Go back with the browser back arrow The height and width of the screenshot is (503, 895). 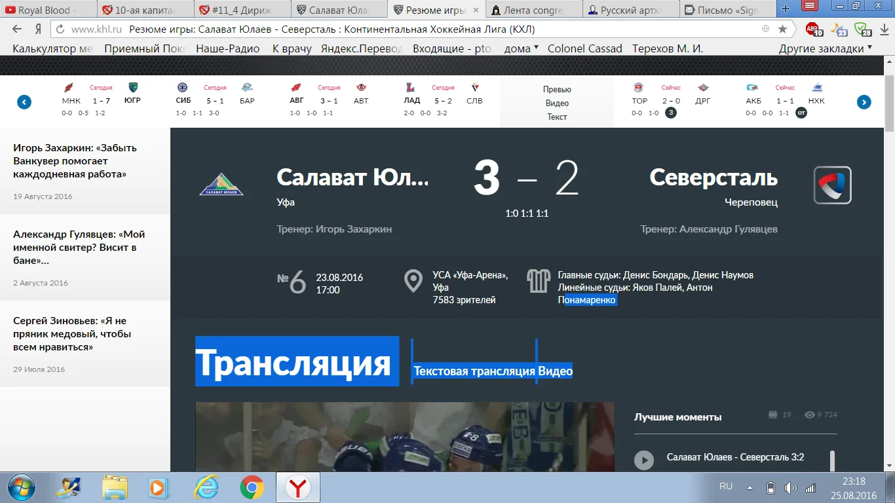17,29
